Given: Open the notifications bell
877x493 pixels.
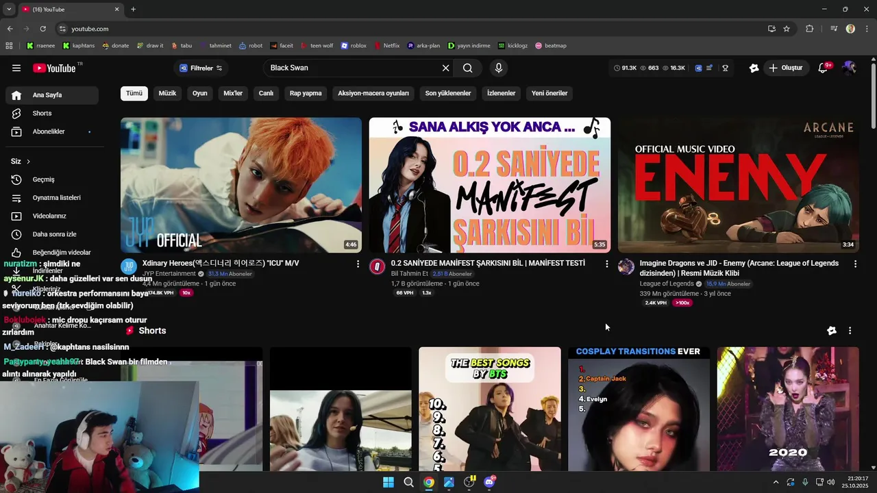Looking at the screenshot, I should click(824, 68).
